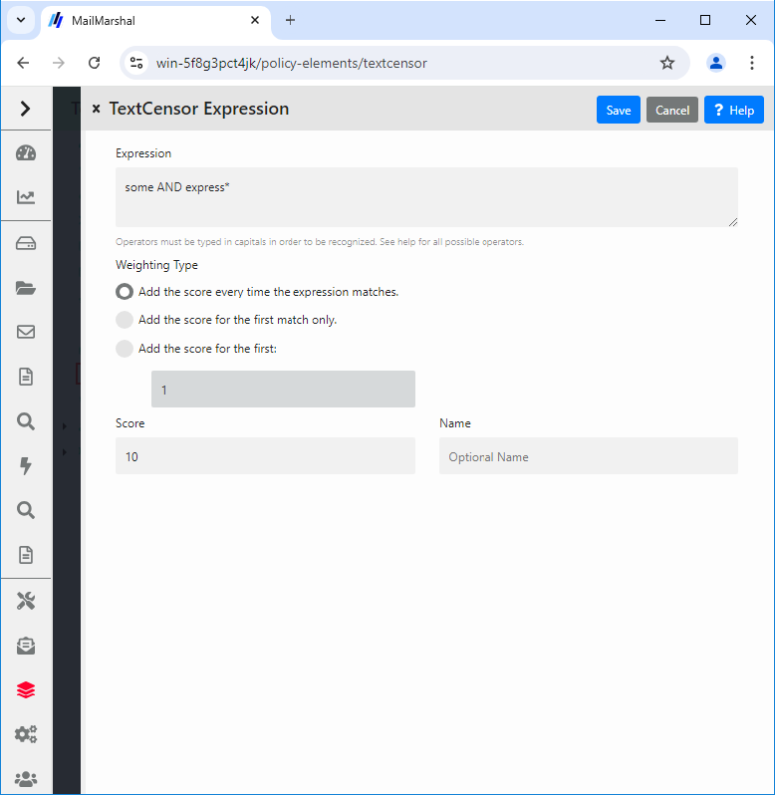
Task: Select 'Add the score for the first:' option
Action: click(125, 349)
